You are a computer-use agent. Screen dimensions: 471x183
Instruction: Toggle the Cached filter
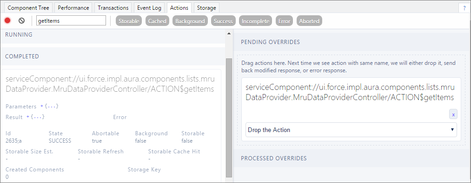pos(158,21)
